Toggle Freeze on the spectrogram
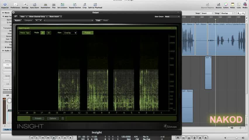The width and height of the screenshot is (249, 140). (x=88, y=33)
